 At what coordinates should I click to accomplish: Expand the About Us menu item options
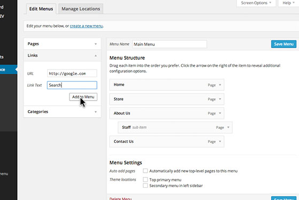(x=220, y=113)
